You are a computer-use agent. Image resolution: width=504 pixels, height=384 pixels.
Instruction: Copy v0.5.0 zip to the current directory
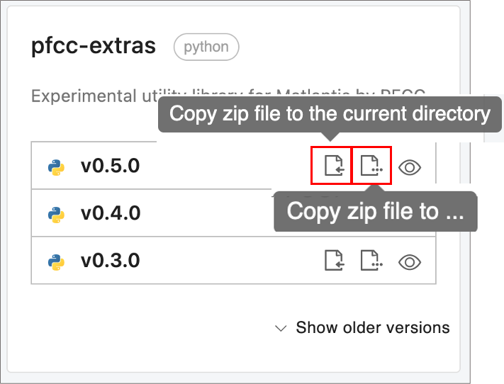tap(332, 166)
